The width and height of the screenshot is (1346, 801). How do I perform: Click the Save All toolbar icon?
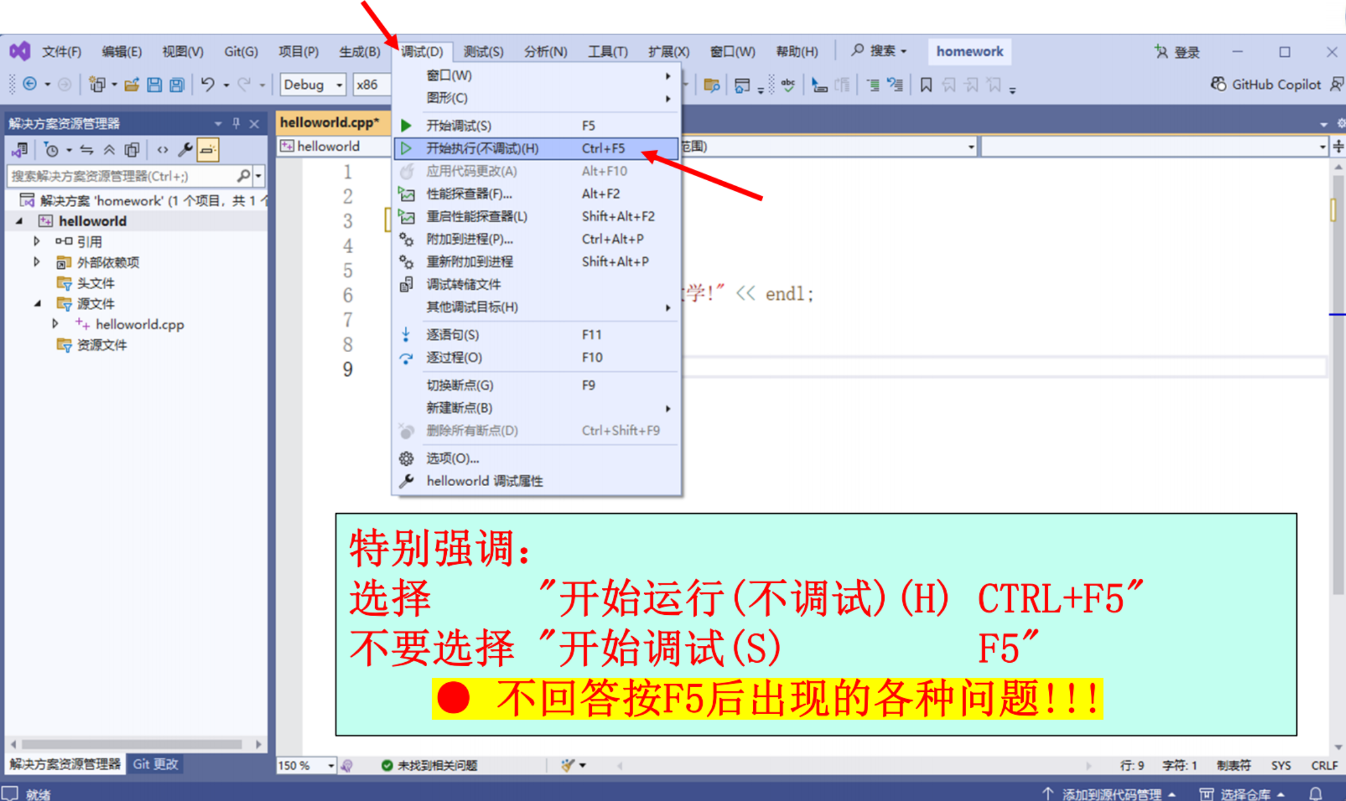(177, 85)
